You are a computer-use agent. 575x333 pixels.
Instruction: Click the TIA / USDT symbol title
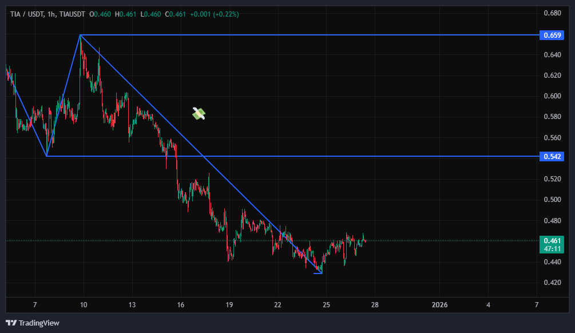tap(27, 14)
